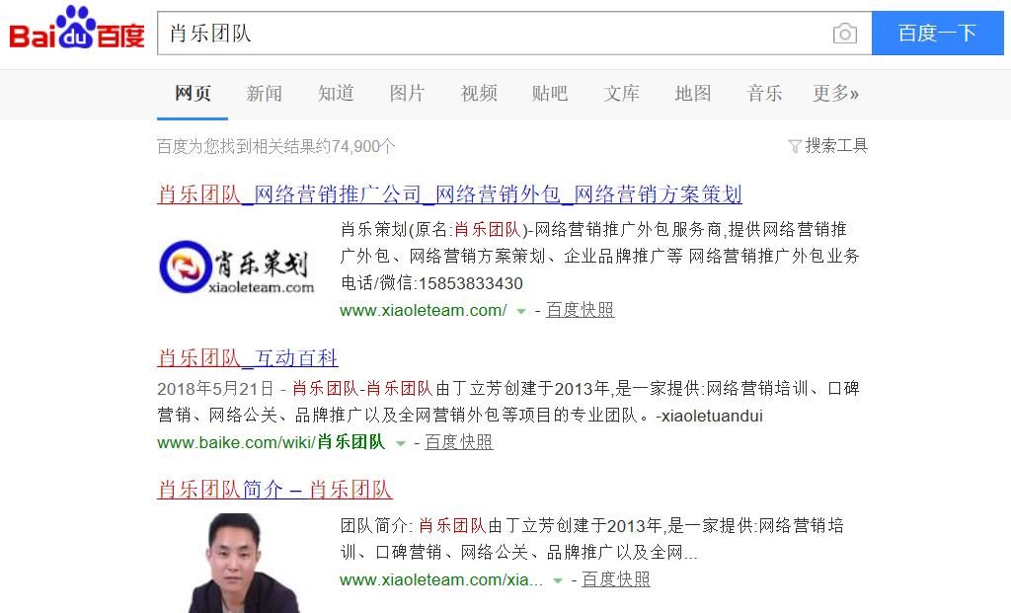Click the 搜索工具 filter icon
1011x613 pixels.
[x=795, y=146]
